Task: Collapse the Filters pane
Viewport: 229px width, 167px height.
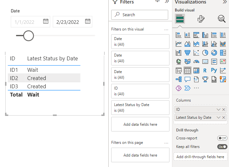Action: pyautogui.click(x=167, y=2)
